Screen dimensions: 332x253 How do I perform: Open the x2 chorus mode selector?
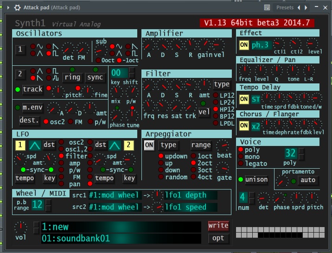coord(255,126)
